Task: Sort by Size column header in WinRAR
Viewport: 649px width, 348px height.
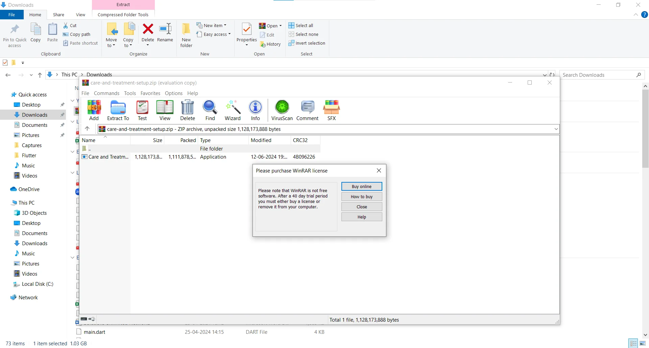Action: click(x=147, y=140)
